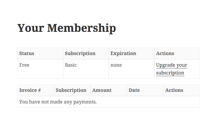Select the 'Free' status cell
The width and height of the screenshot is (217, 119).
coord(24,65)
